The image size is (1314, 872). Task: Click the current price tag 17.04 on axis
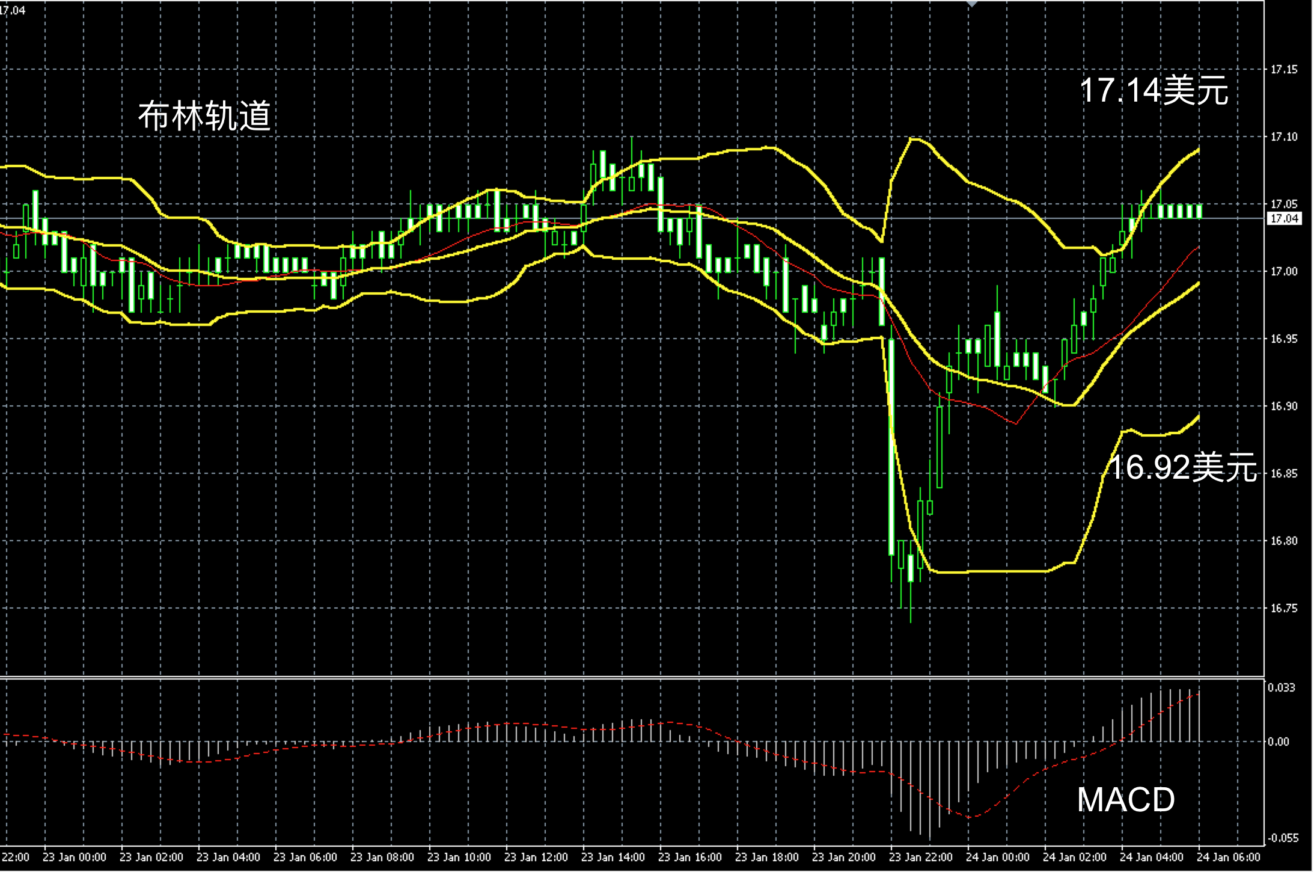1284,219
